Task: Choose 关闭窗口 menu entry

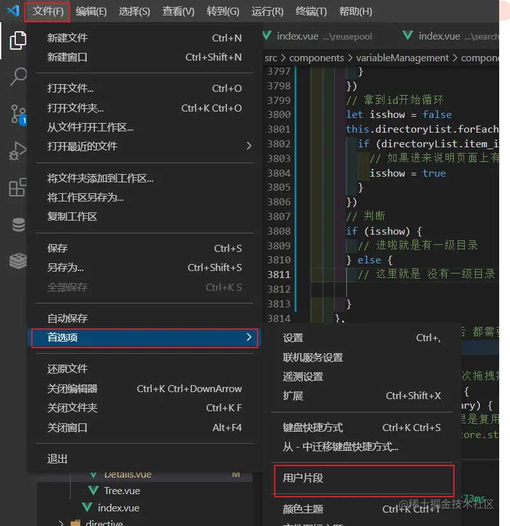Action: [x=144, y=428]
